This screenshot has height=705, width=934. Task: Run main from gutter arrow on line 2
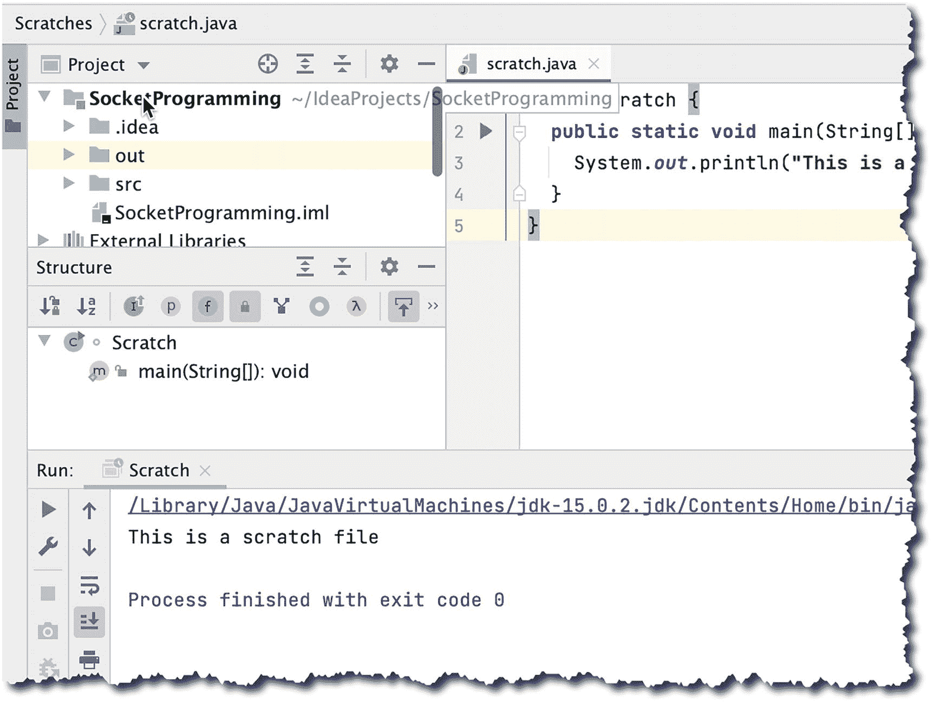(486, 131)
